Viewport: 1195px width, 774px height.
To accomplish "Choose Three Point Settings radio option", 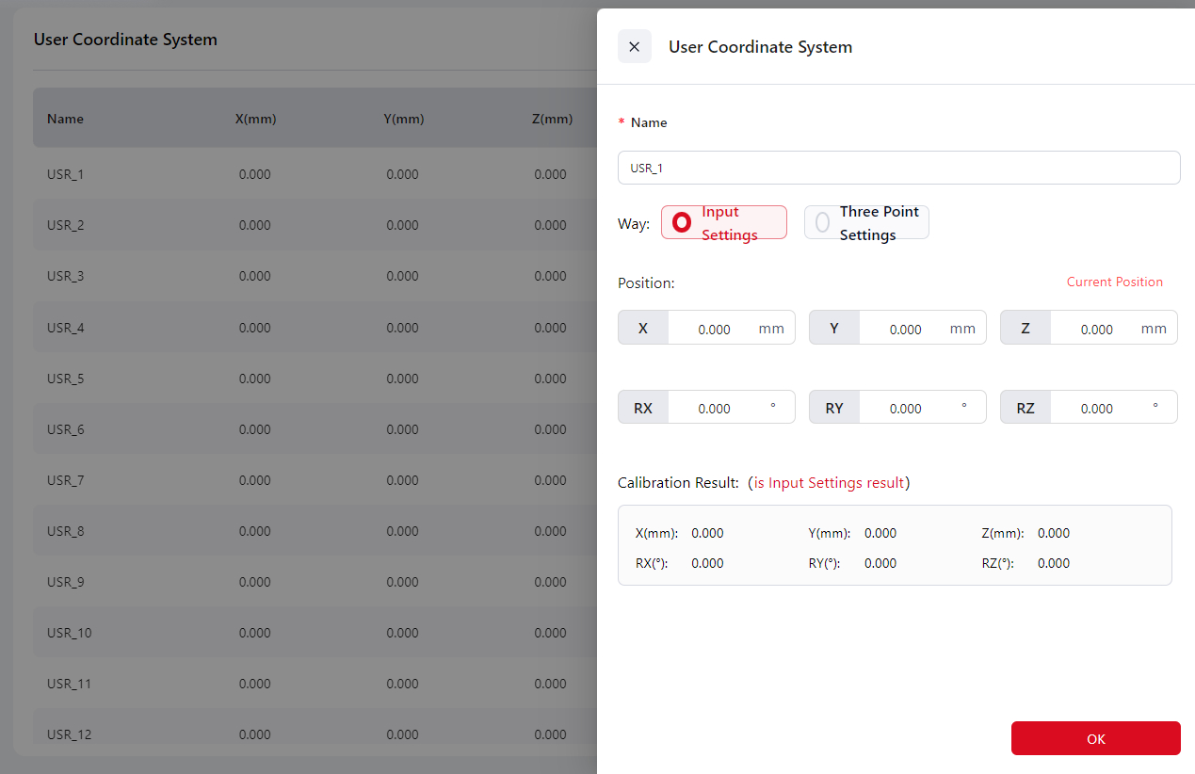I will click(x=866, y=223).
